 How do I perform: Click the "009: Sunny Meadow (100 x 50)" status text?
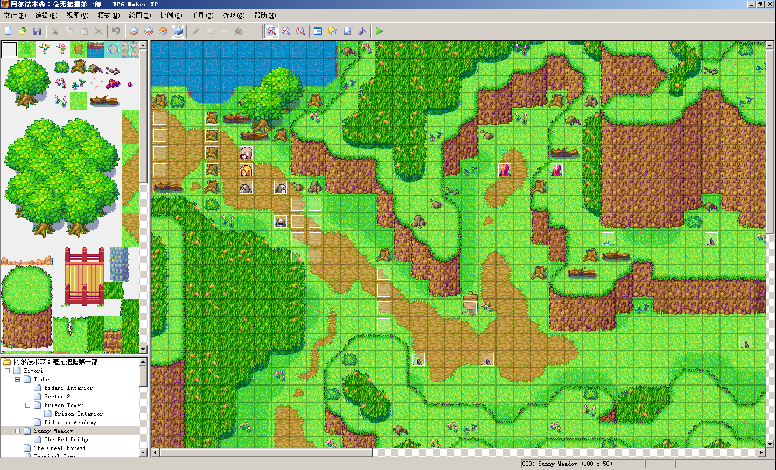(567, 464)
